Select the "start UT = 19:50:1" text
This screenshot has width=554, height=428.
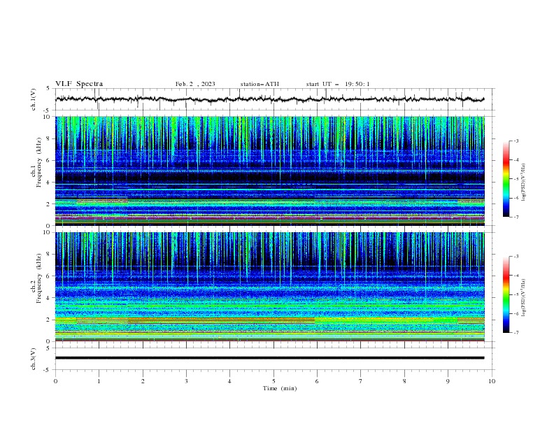pyautogui.click(x=338, y=84)
